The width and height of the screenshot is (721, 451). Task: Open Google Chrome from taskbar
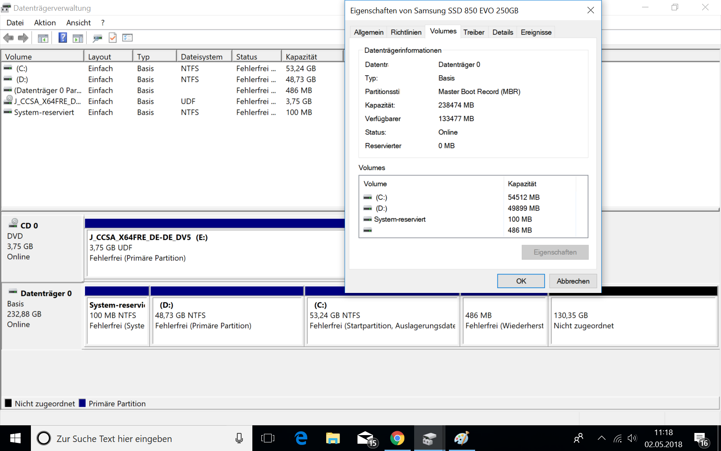tap(397, 438)
